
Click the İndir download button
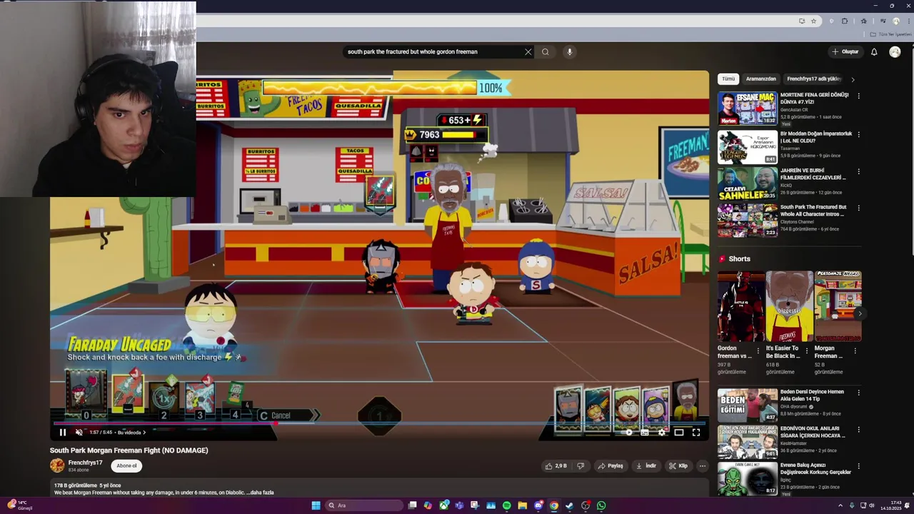(x=646, y=465)
